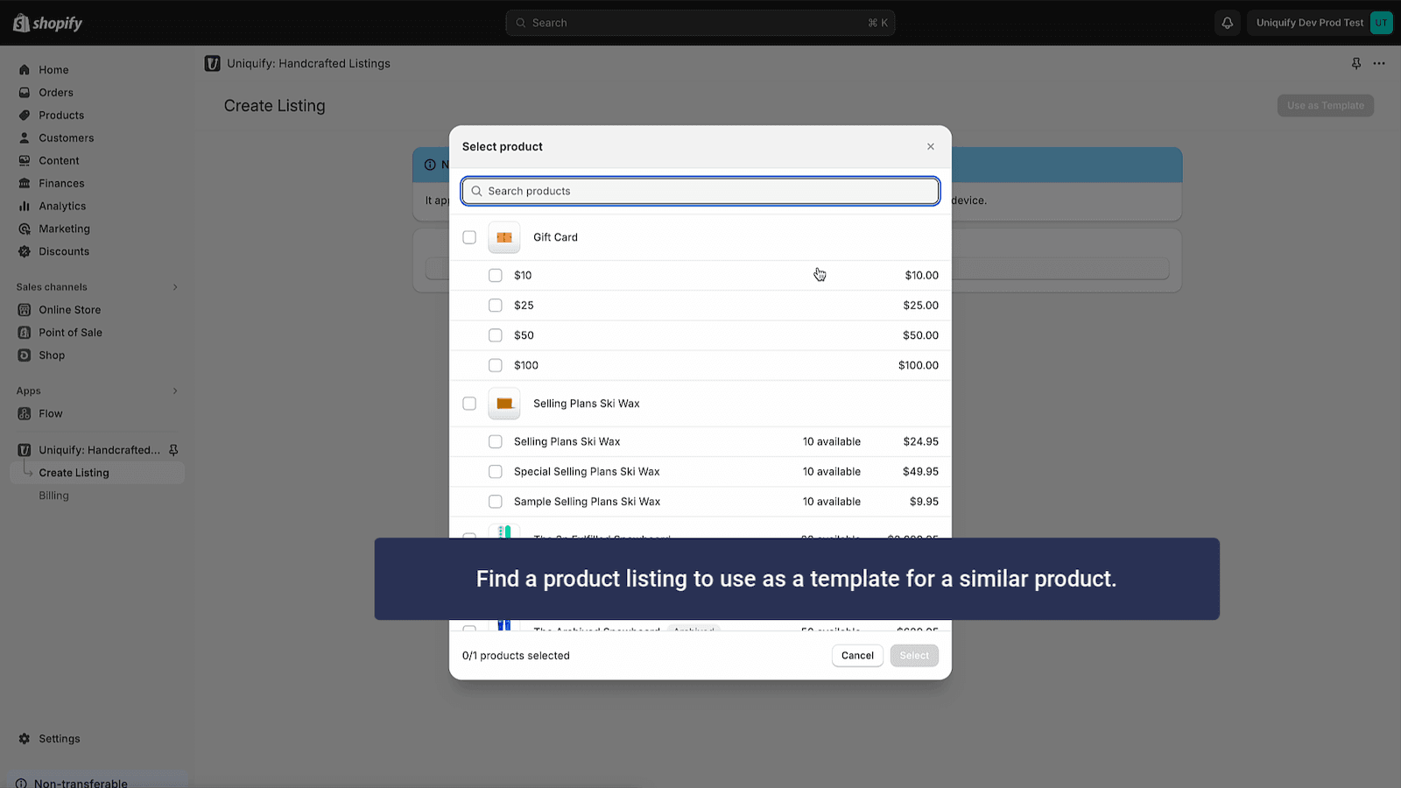Expand the Sales channels section
The height and width of the screenshot is (788, 1401).
click(174, 286)
